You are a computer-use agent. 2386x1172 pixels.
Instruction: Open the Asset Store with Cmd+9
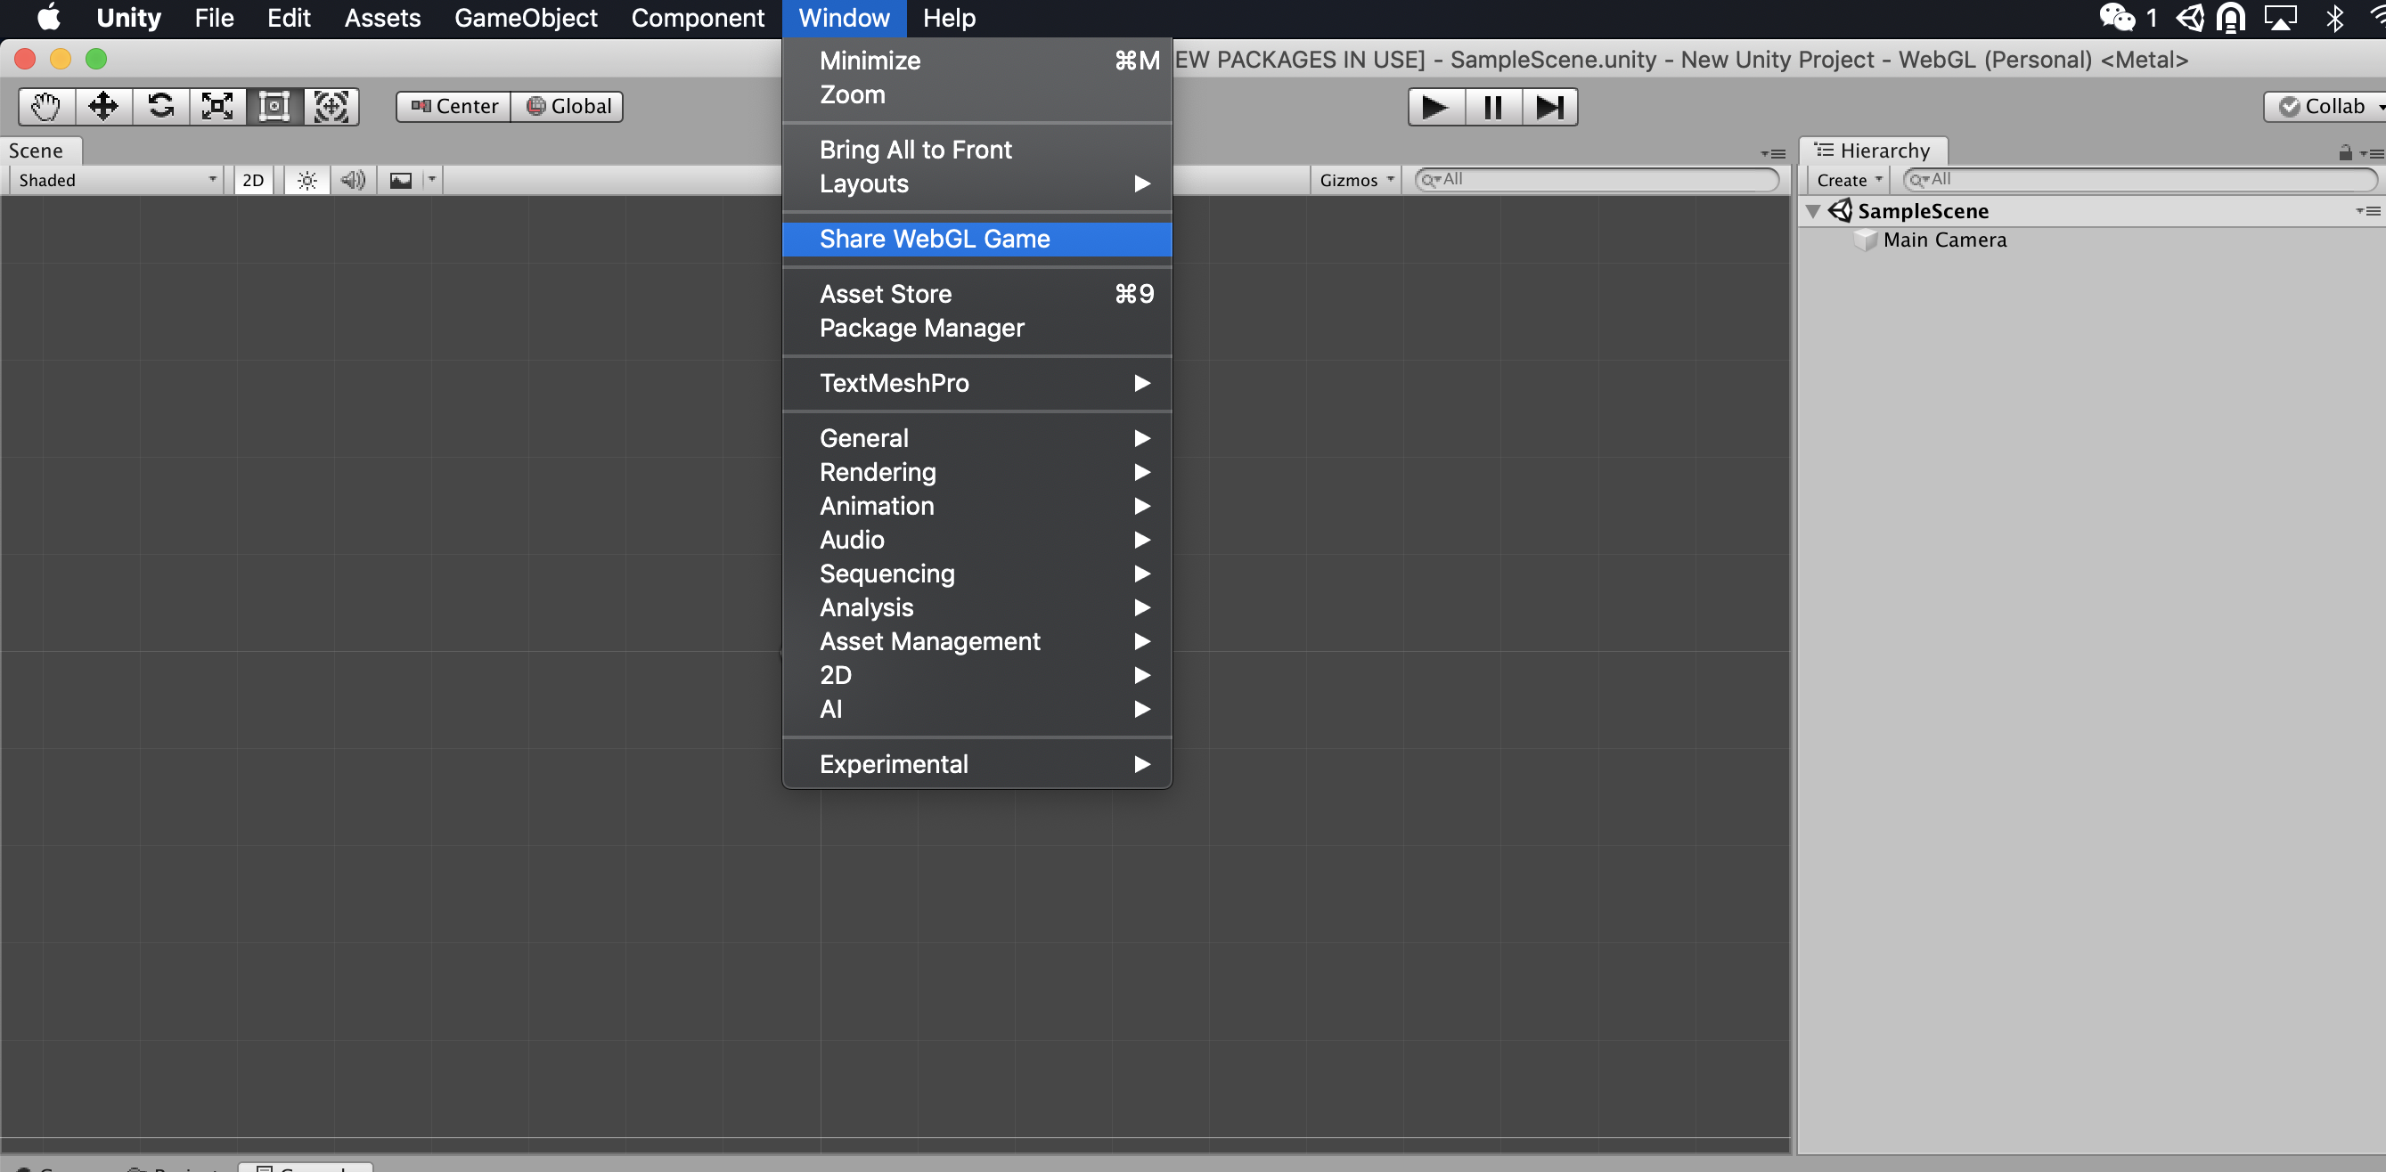[x=886, y=293]
